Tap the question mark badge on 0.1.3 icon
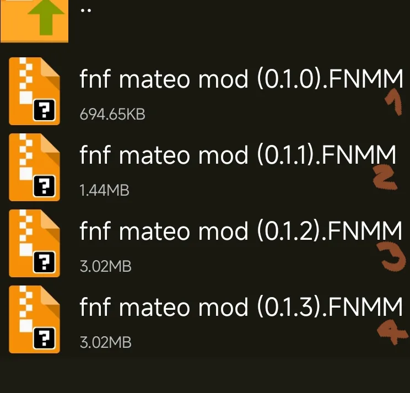This screenshot has height=393, width=410. tap(44, 338)
